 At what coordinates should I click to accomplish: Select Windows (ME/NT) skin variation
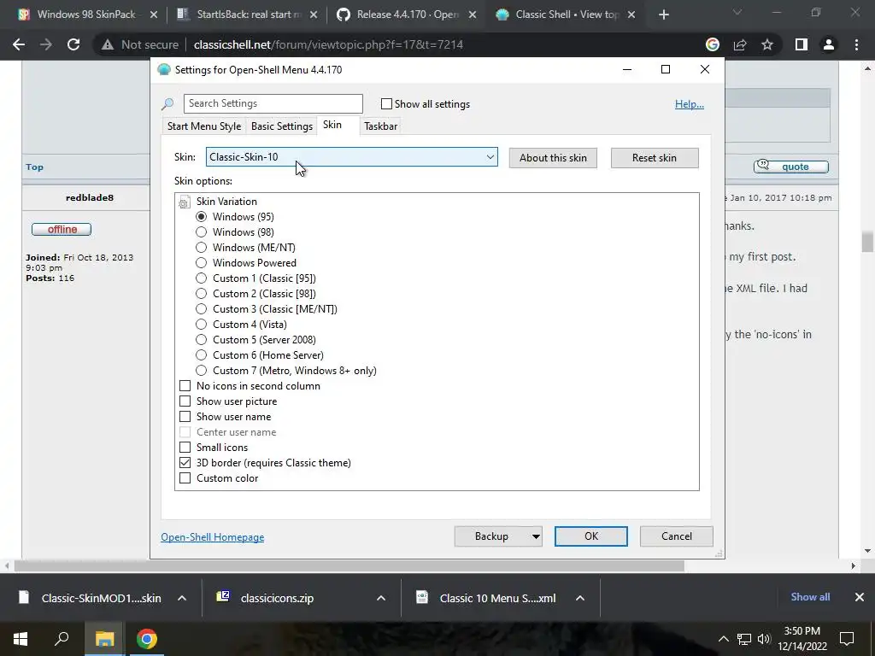point(202,247)
